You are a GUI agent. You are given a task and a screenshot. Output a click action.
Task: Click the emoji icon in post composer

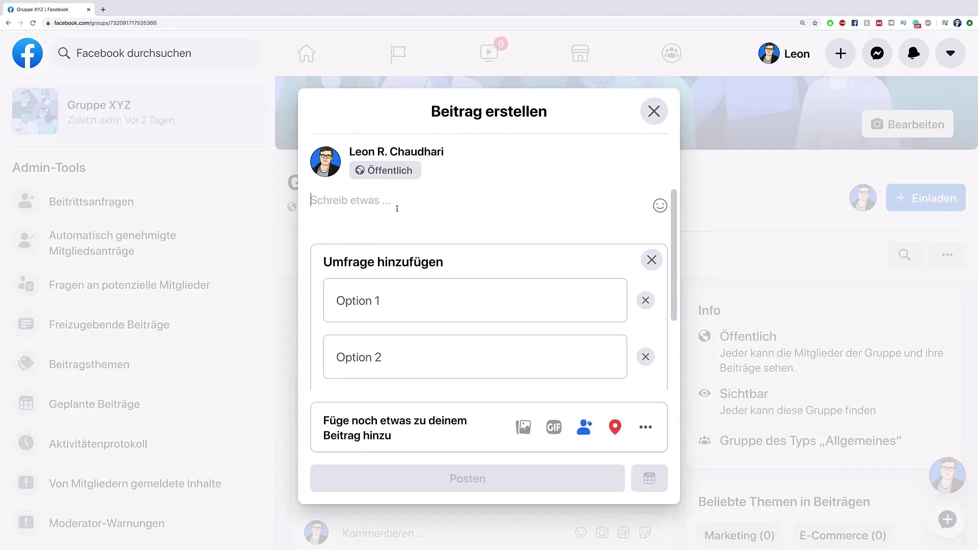(x=659, y=205)
